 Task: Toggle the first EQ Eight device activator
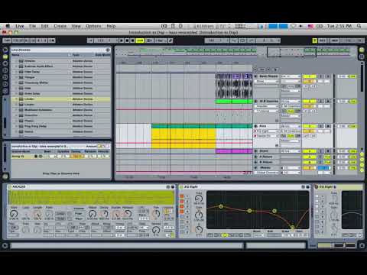tap(181, 187)
